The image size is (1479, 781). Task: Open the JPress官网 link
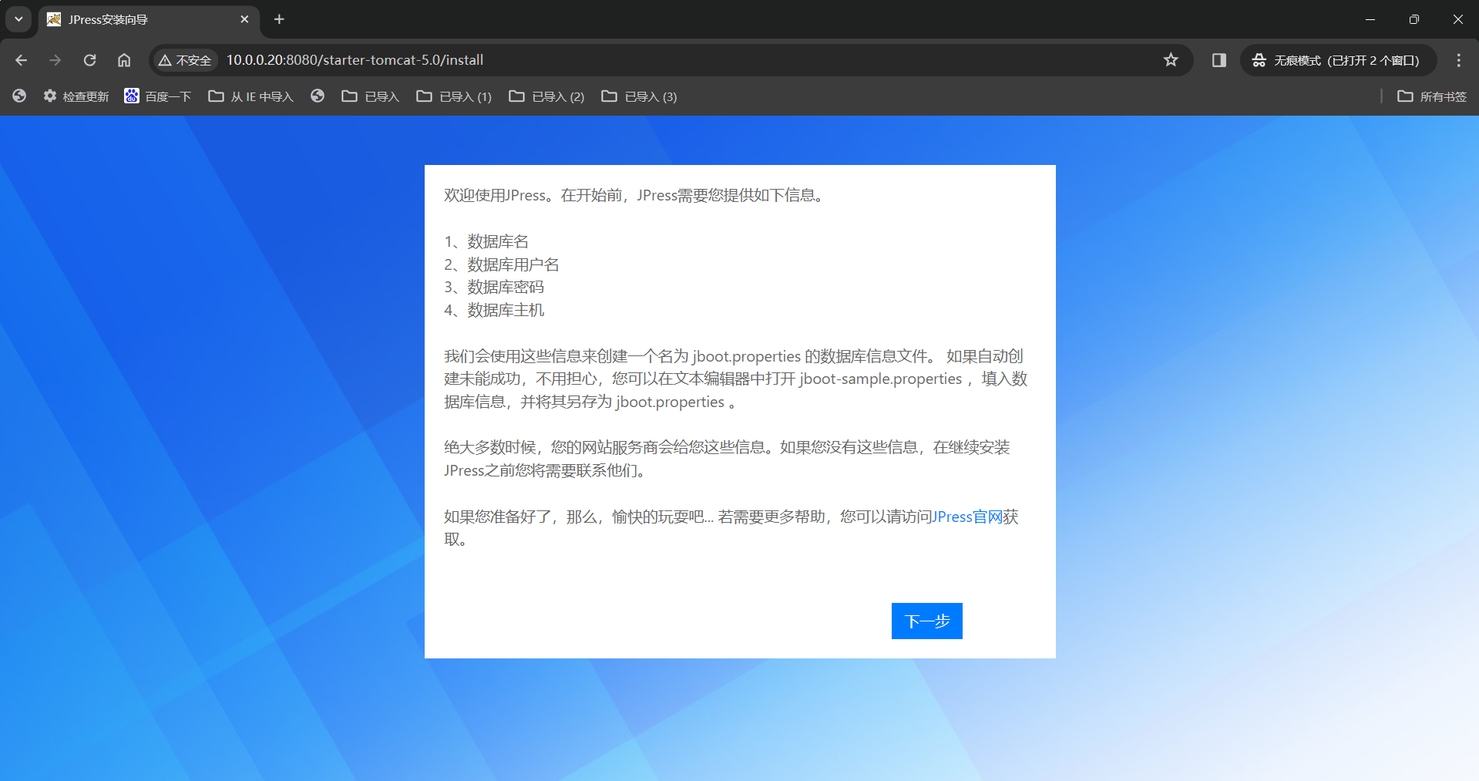pyautogui.click(x=967, y=517)
